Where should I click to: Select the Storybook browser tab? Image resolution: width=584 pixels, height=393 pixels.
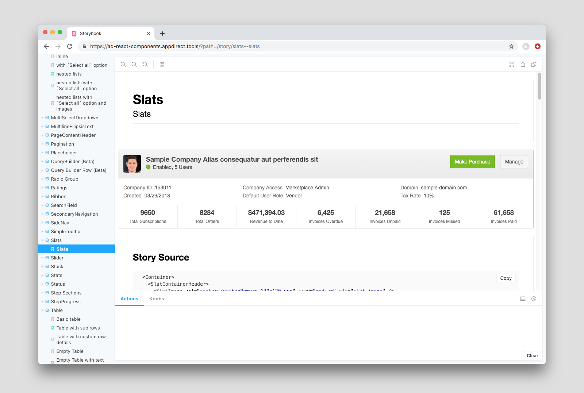111,34
